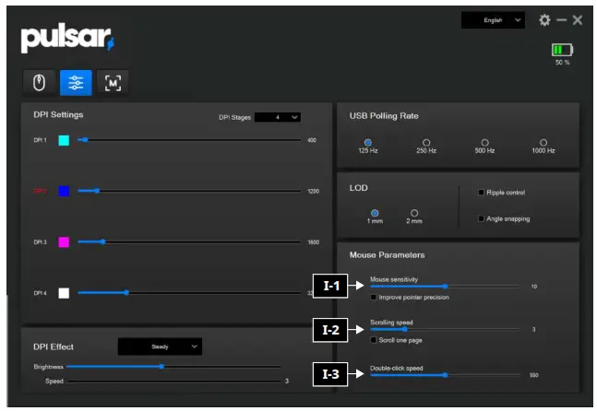Screen dimensions: 597x411
Task: Click the DPI 1 value 400
Action: [x=312, y=140]
